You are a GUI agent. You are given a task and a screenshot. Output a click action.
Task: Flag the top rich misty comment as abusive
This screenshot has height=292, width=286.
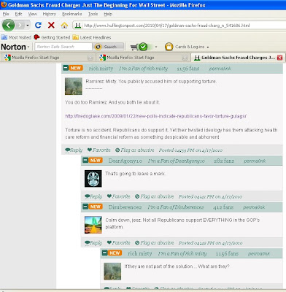click(x=135, y=150)
